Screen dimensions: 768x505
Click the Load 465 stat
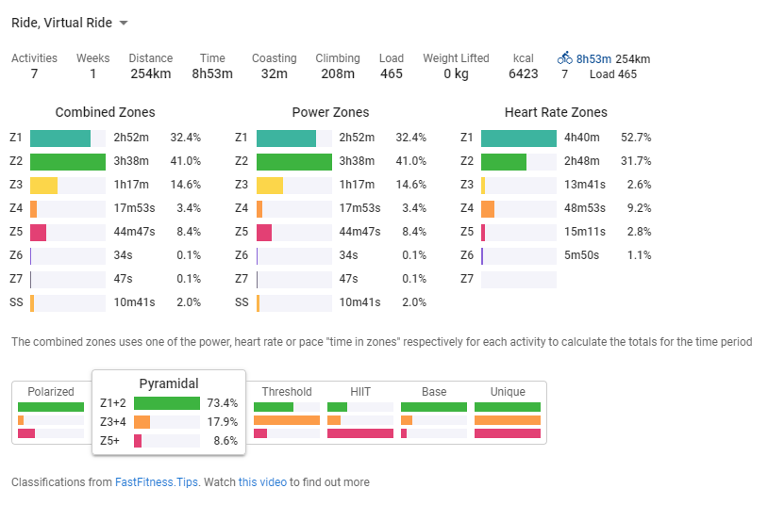(x=392, y=65)
